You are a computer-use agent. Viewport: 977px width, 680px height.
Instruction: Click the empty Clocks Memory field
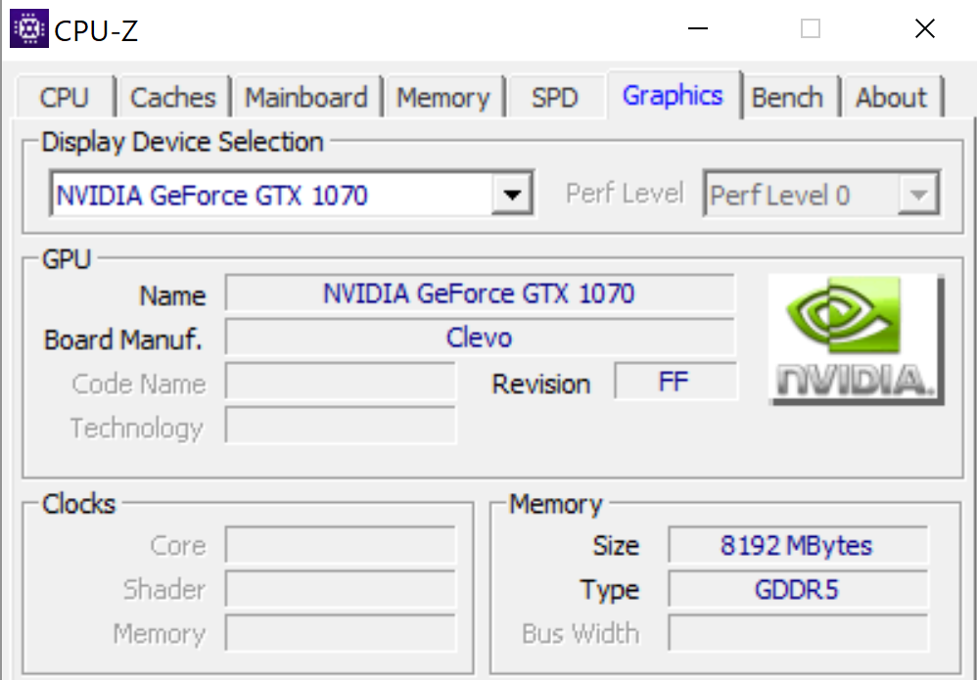[x=341, y=633]
